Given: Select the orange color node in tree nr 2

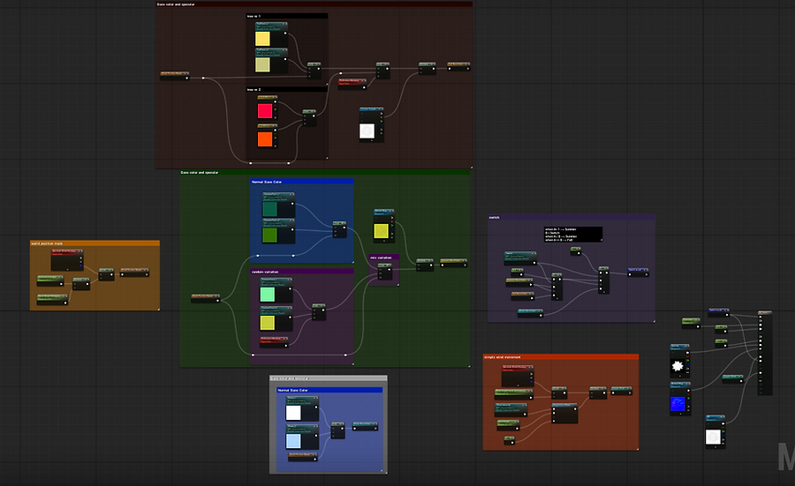Looking at the screenshot, I should click(267, 136).
